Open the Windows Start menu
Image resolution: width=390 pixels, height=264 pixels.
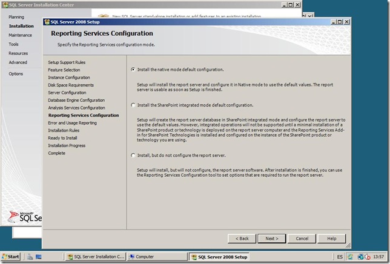10,257
